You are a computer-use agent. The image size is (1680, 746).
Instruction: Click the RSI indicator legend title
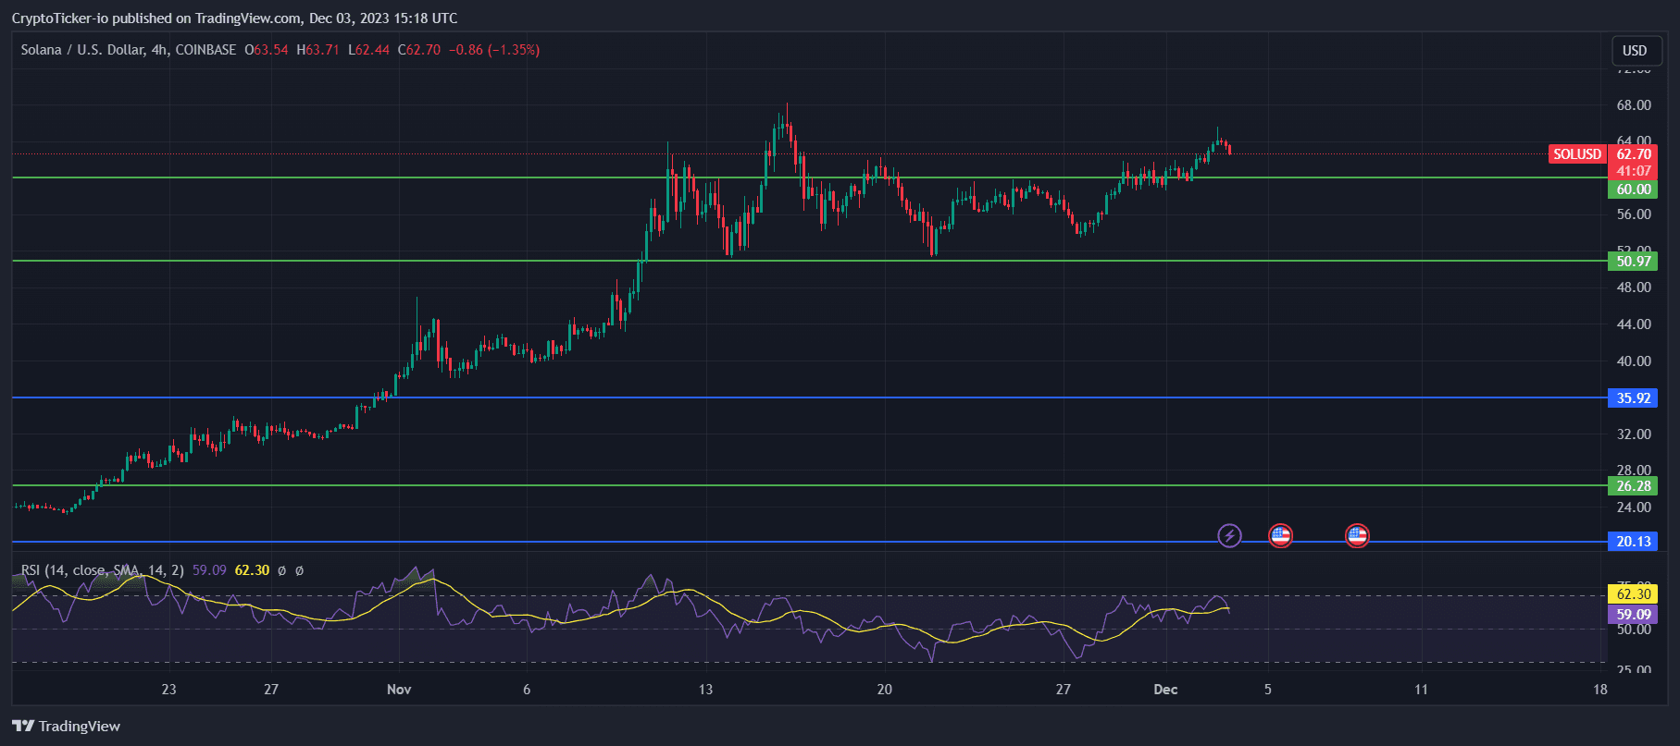(102, 570)
